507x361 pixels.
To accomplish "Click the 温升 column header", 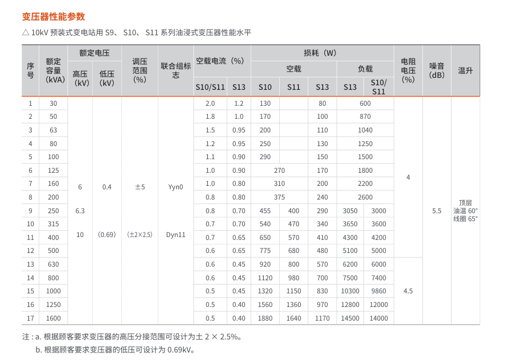I will pos(465,70).
